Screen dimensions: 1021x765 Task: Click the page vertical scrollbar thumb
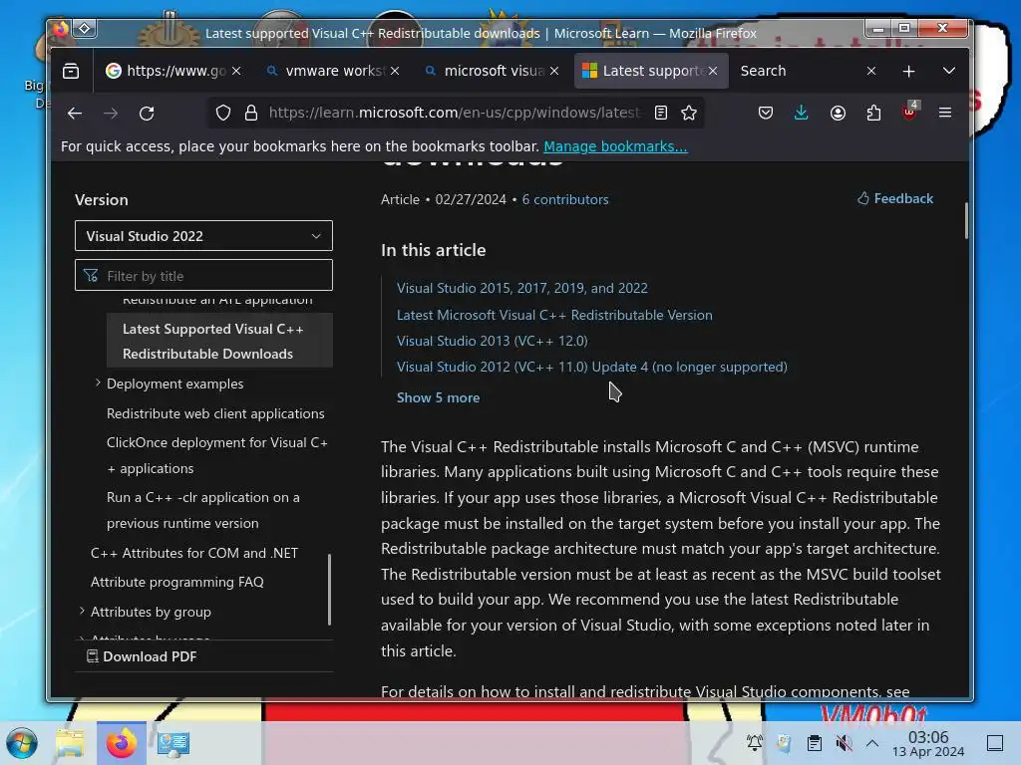point(966,220)
